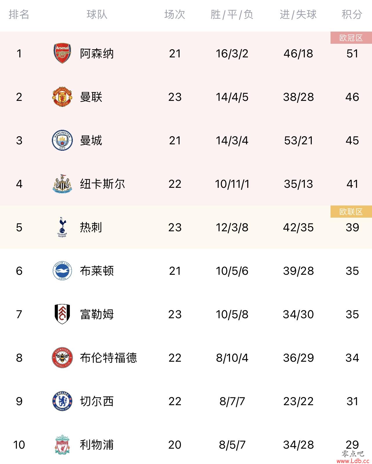Click the Newcastle United crest
This screenshot has width=372, height=464.
(62, 184)
